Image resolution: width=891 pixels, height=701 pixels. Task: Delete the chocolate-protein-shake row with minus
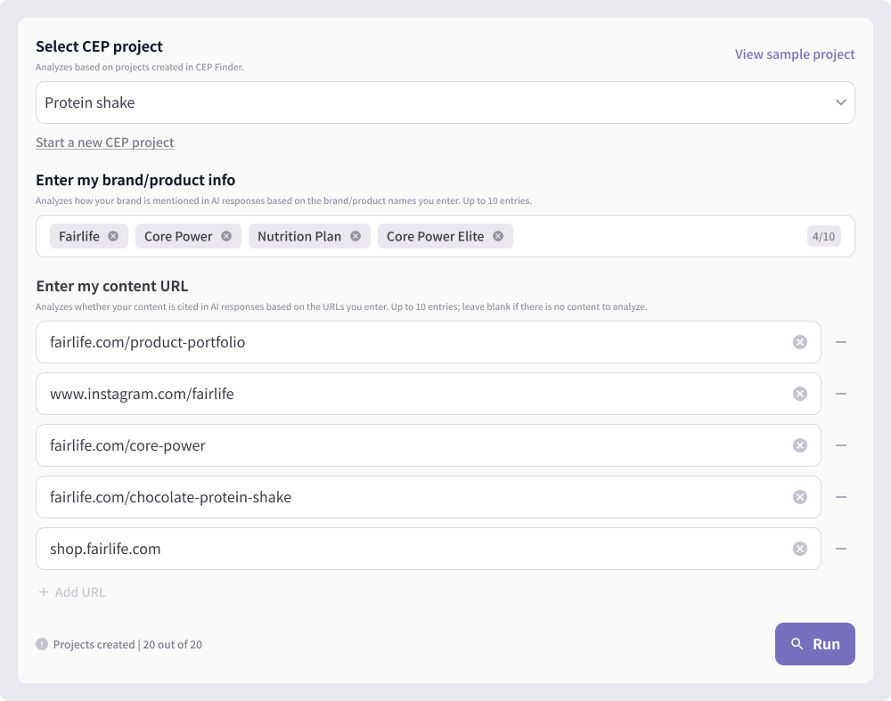pos(841,497)
